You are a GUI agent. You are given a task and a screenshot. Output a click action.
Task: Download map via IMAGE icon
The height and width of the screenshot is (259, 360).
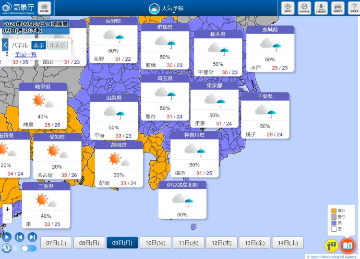coord(321,8)
